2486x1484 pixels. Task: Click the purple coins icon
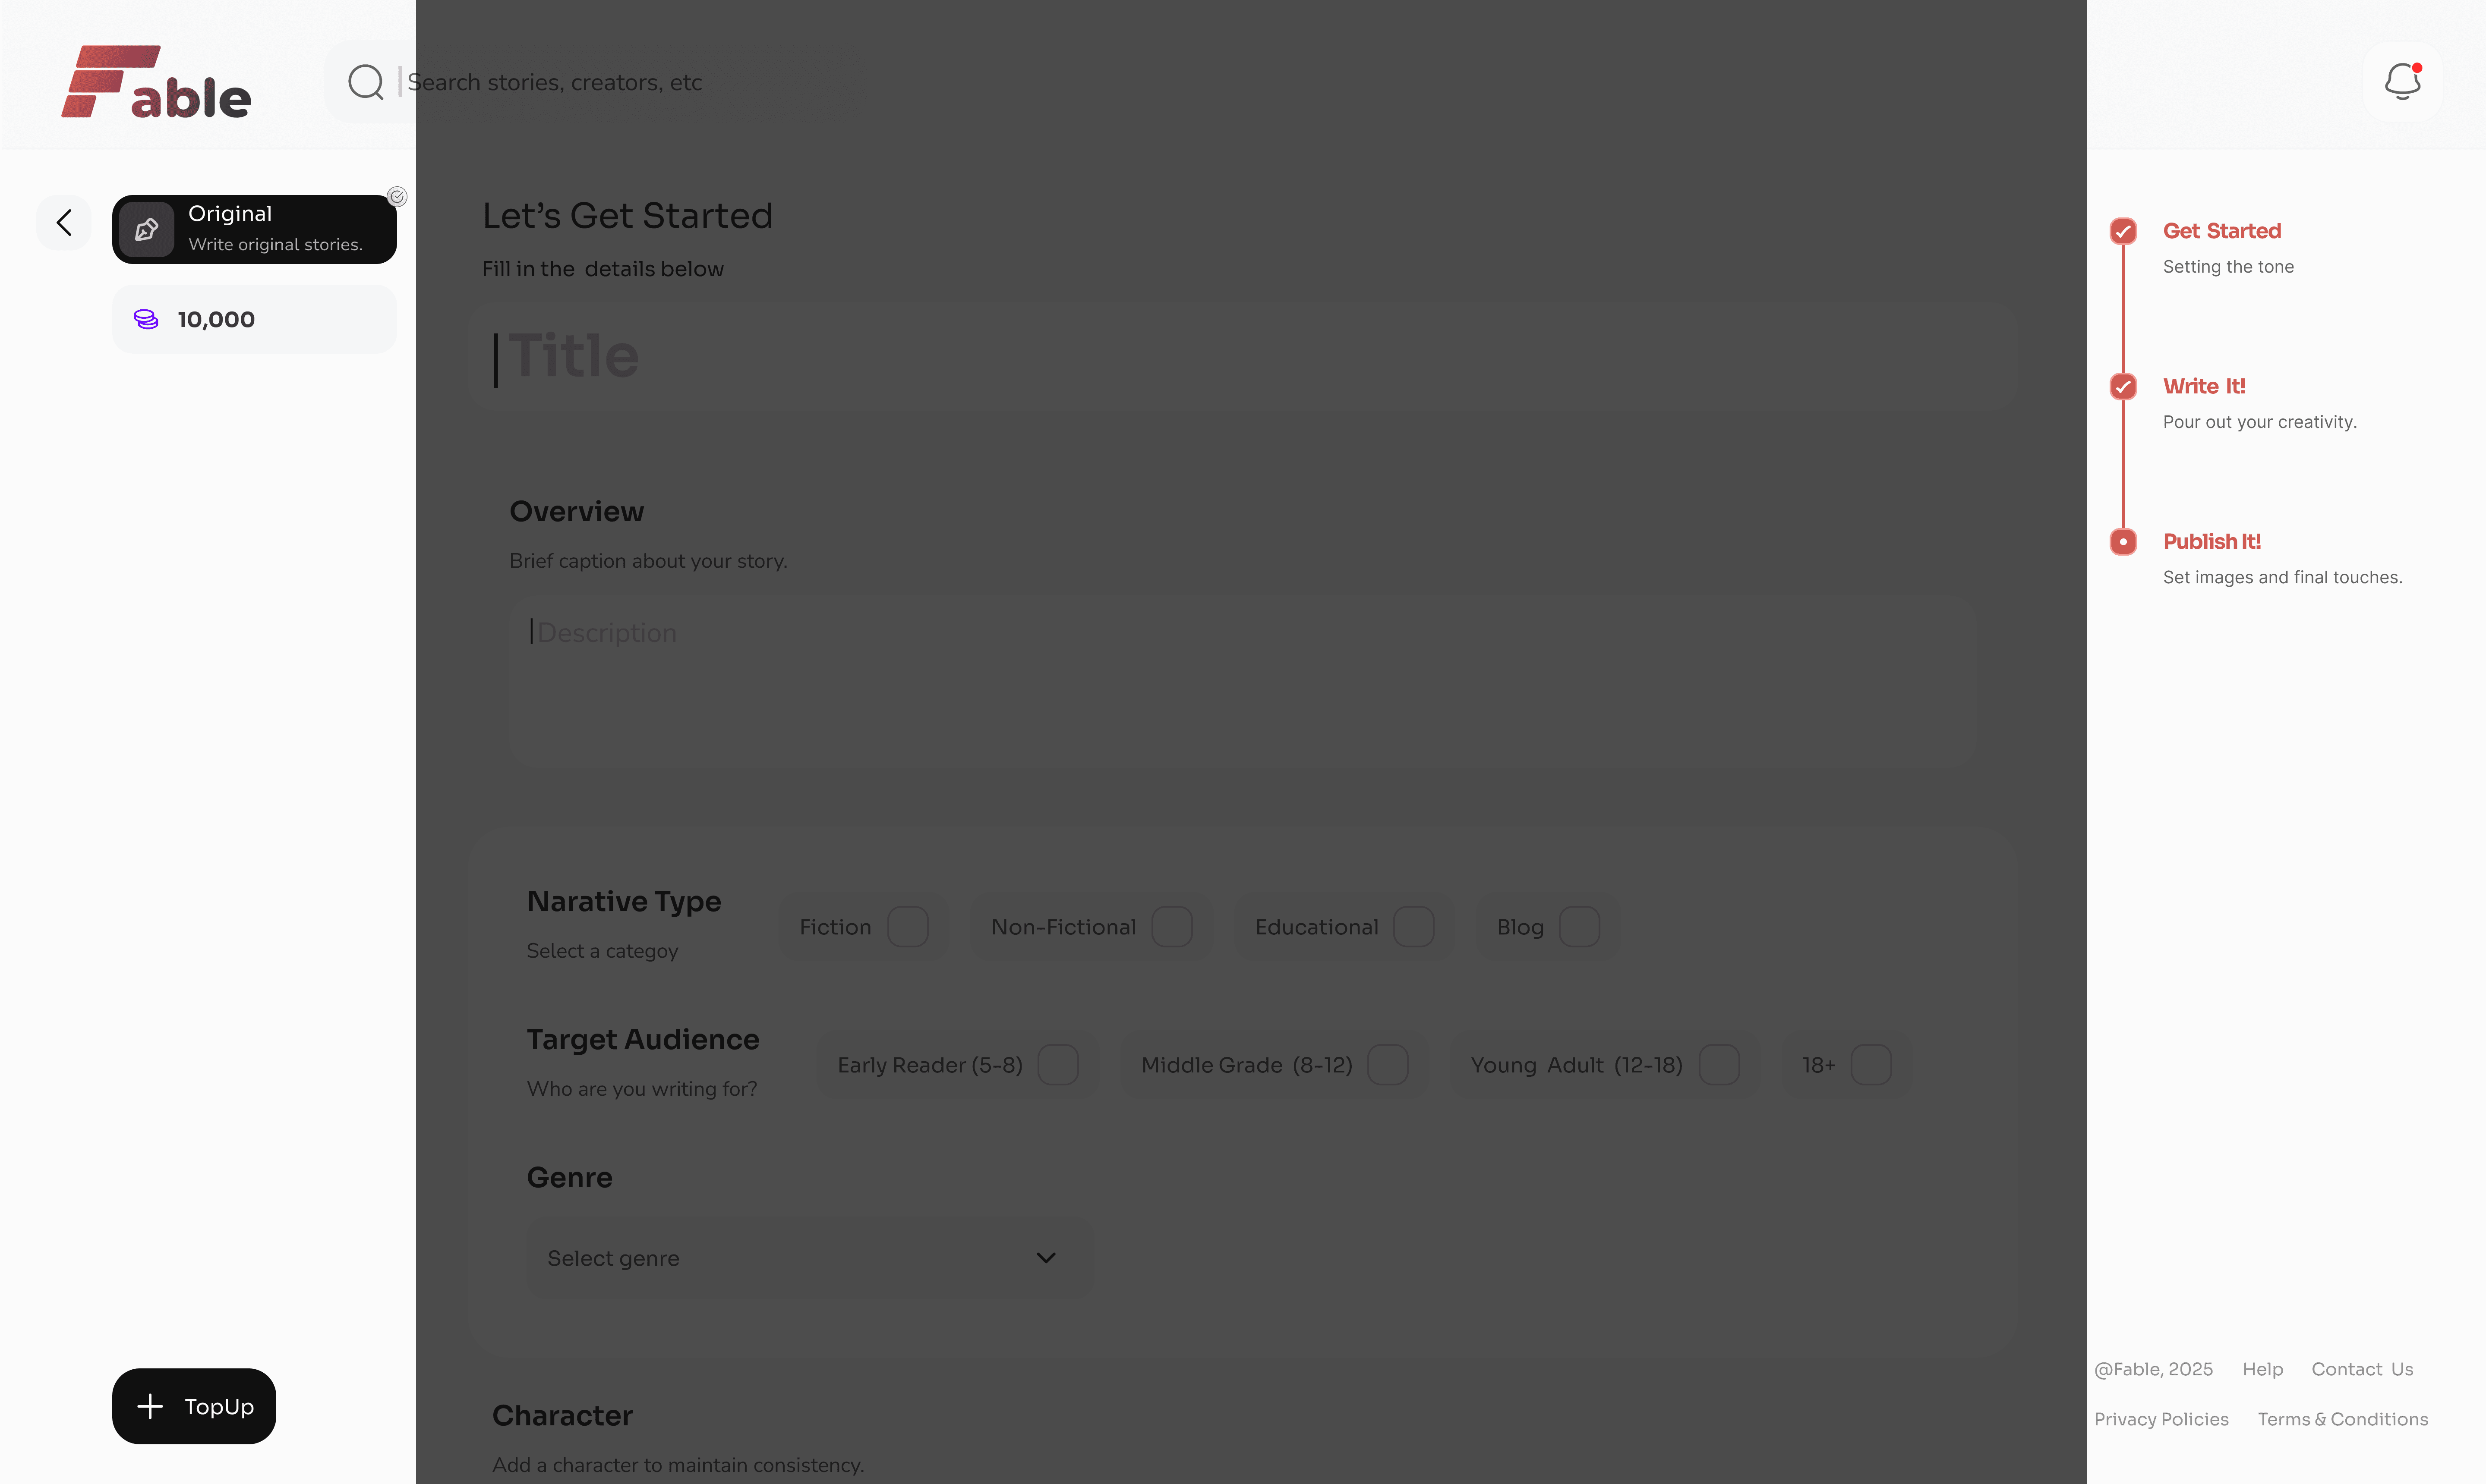point(146,319)
